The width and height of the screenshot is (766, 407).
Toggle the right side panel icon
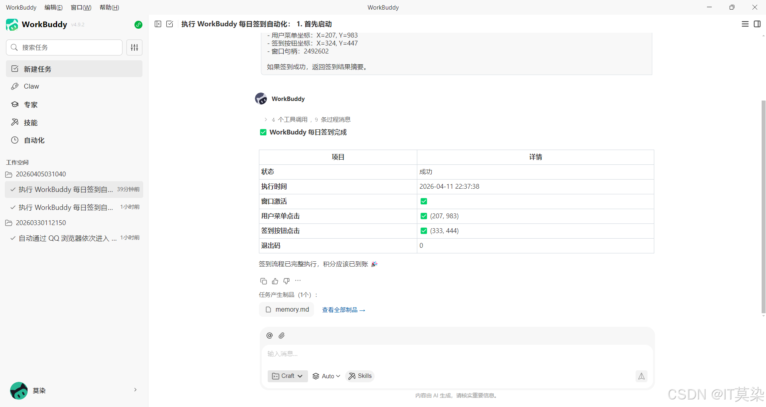757,24
